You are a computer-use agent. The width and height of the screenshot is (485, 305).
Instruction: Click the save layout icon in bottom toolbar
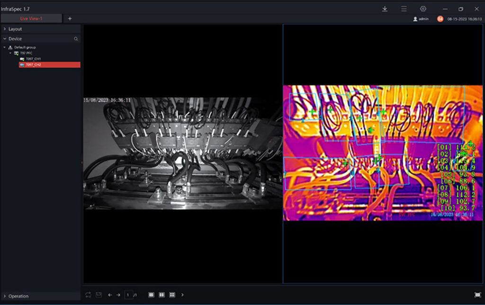tap(99, 295)
